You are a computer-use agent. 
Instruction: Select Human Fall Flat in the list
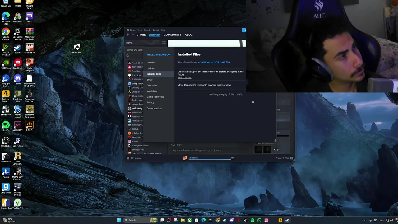pos(136,121)
